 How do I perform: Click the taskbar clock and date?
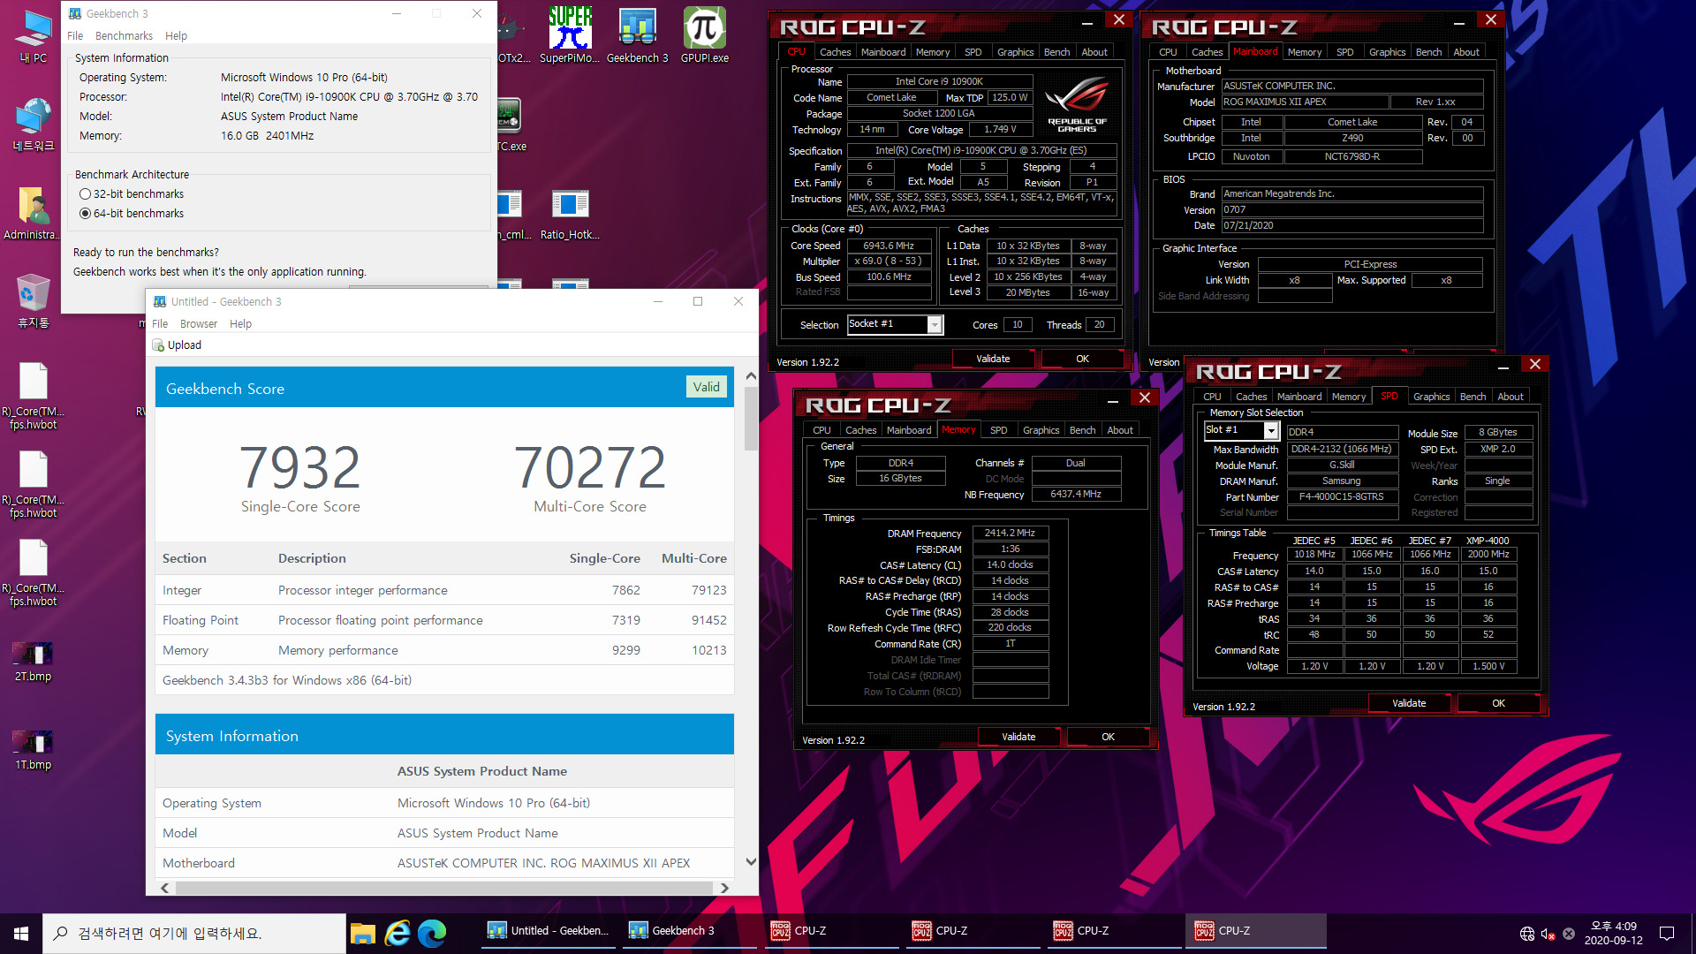1613,934
